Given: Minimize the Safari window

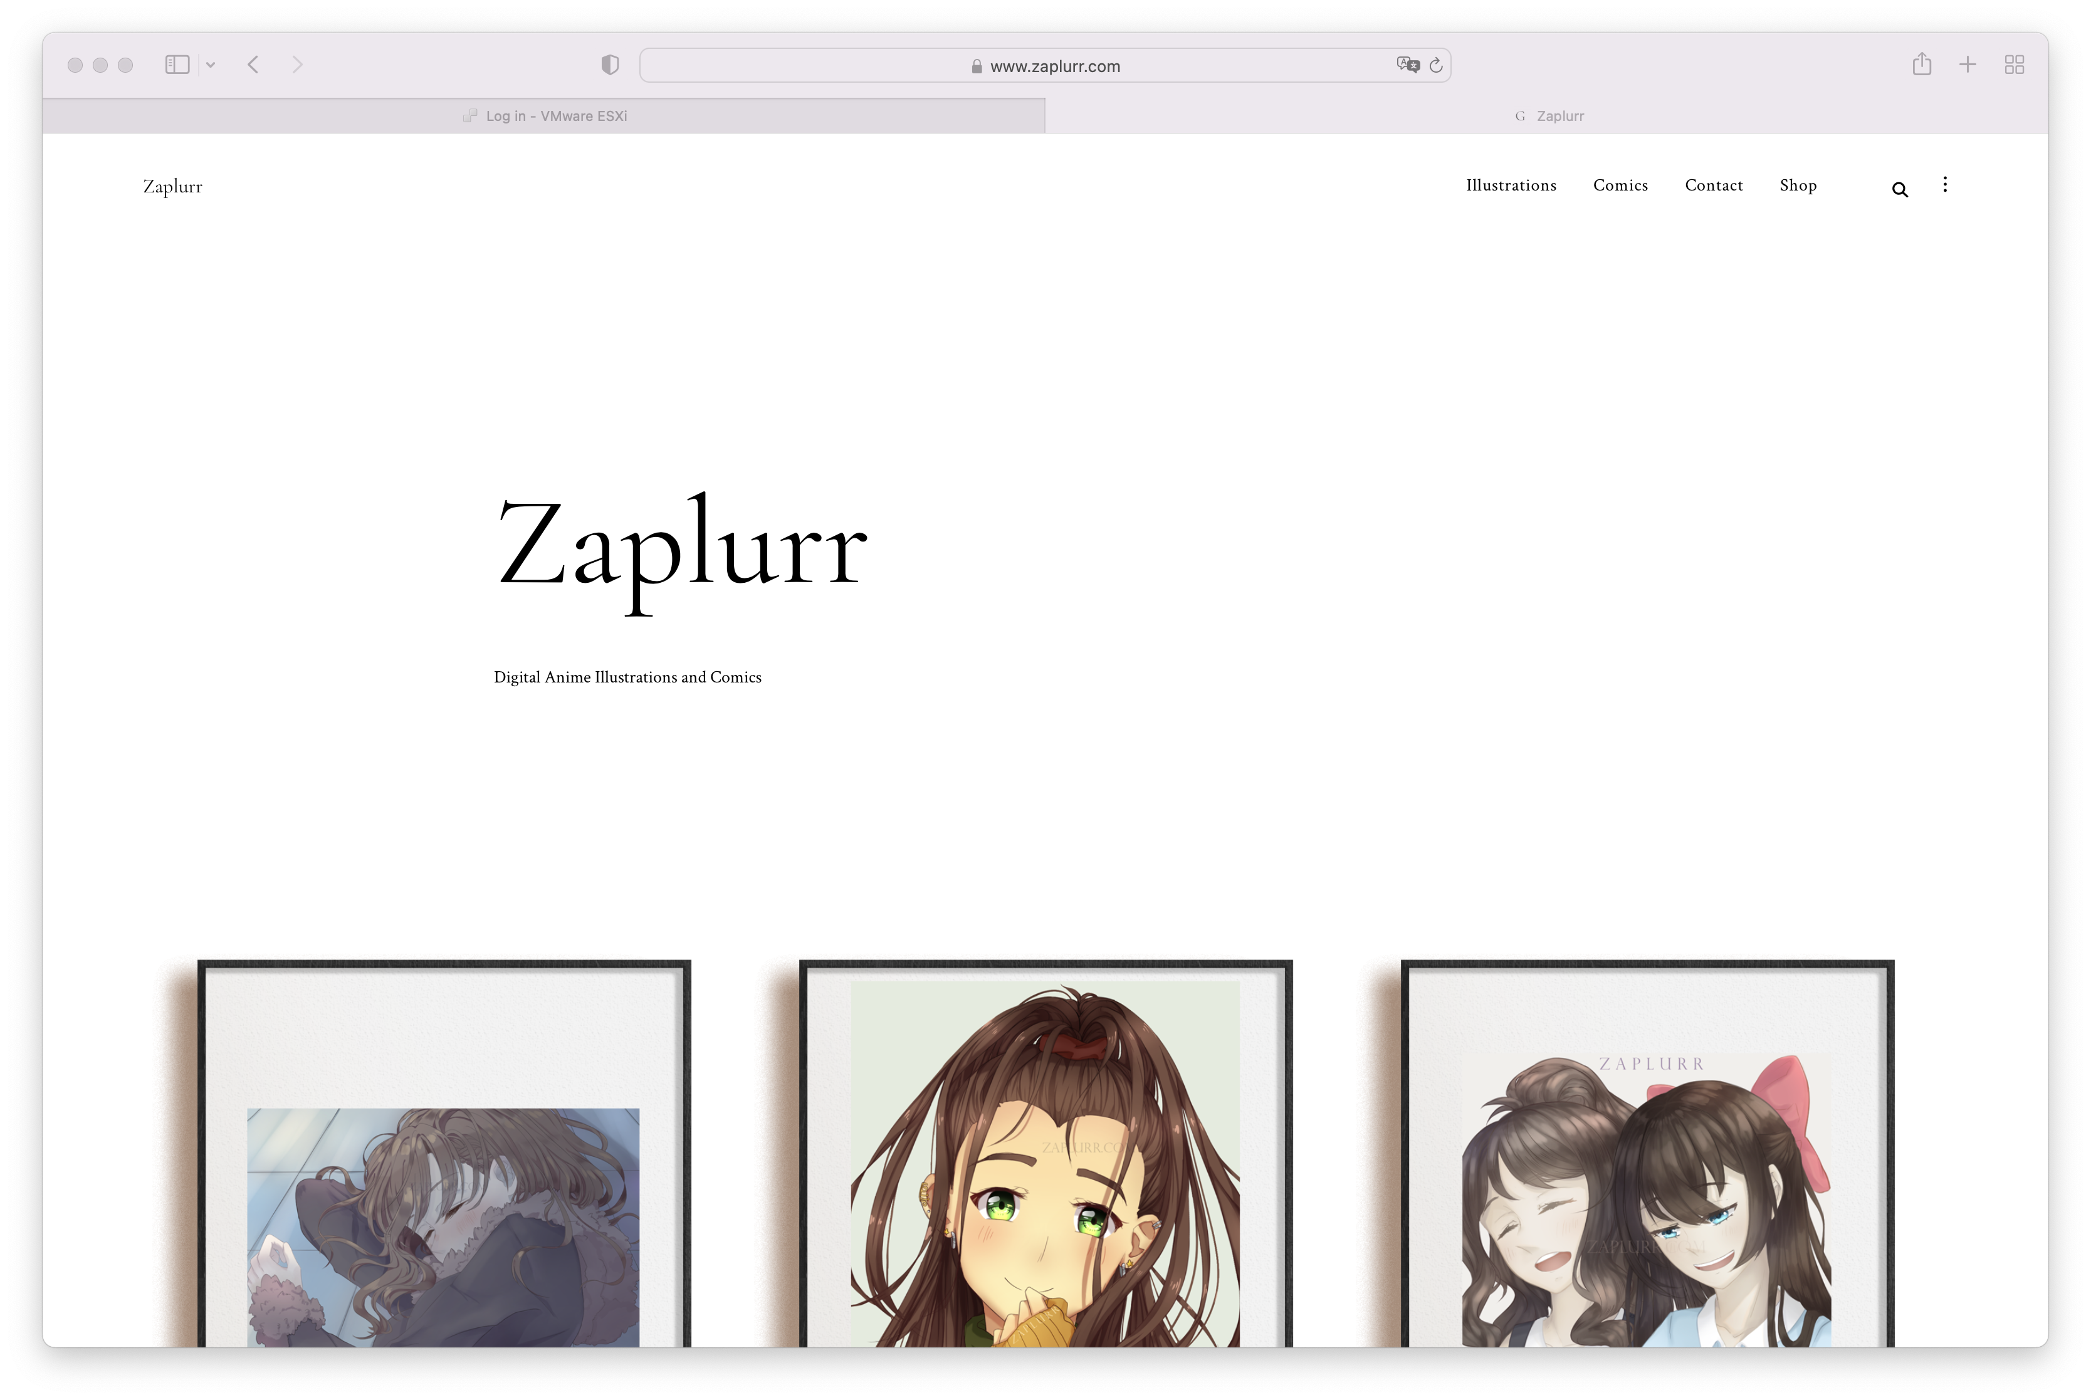Looking at the screenshot, I should (x=100, y=65).
